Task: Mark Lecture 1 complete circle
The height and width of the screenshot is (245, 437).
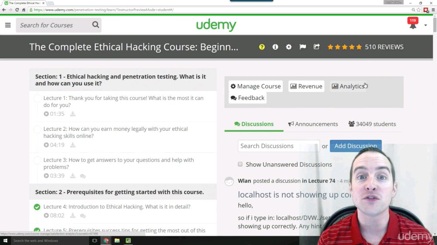Action: click(37, 99)
